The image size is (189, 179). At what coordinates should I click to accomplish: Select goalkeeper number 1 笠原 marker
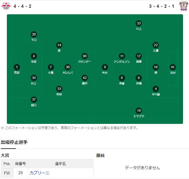click(x=17, y=67)
